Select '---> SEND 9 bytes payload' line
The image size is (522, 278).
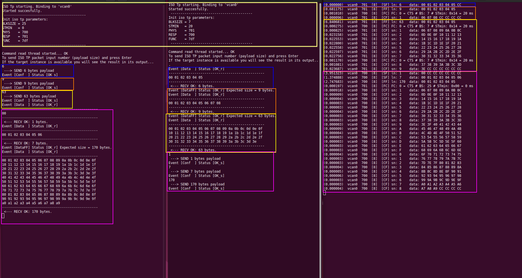tap(29, 83)
